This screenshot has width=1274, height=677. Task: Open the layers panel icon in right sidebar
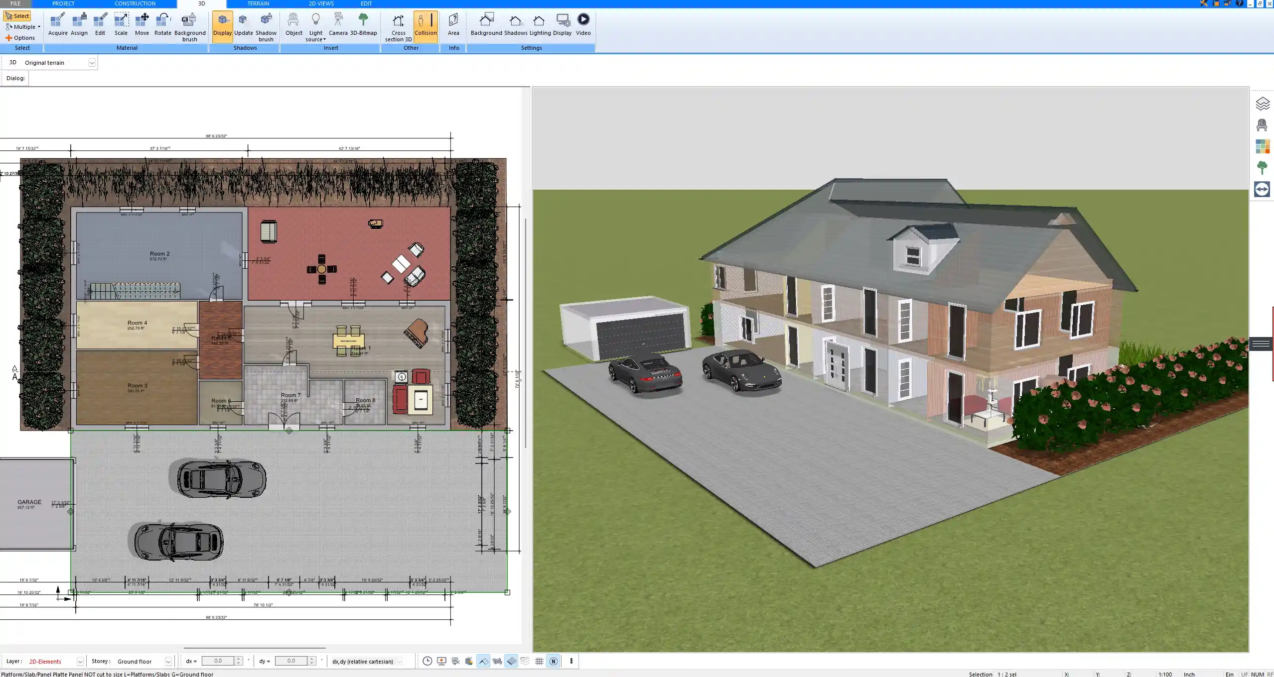coord(1262,104)
